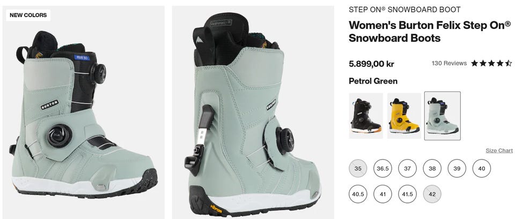Choose size 38
515x219 pixels.
click(432, 169)
